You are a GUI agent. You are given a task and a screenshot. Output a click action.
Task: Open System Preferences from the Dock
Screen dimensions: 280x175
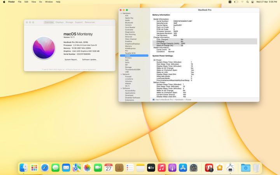point(194,168)
